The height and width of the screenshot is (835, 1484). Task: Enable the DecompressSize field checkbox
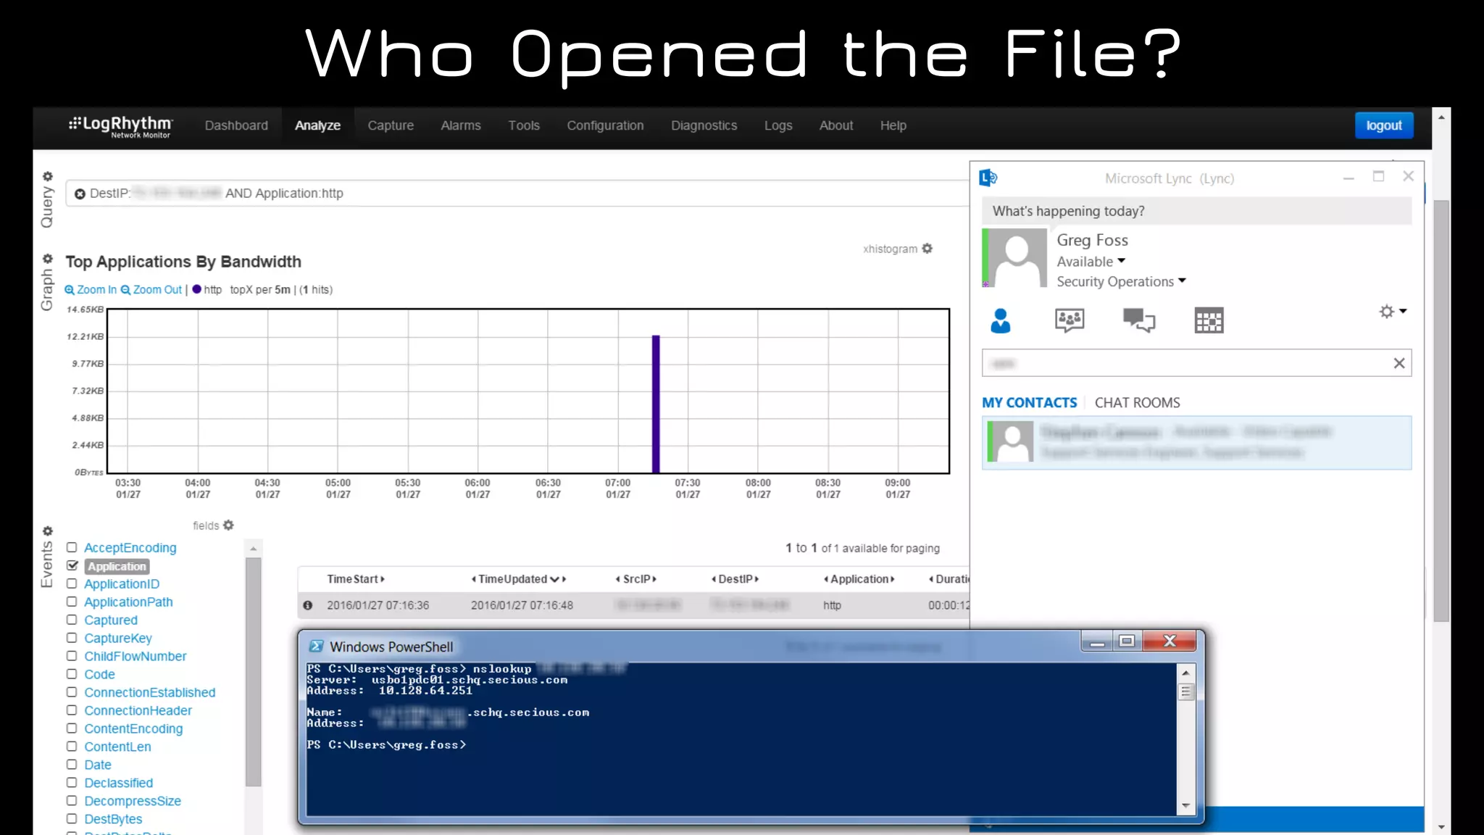point(72,800)
